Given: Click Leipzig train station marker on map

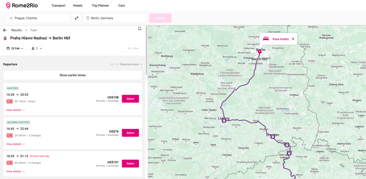Looking at the screenshot, I should click(x=224, y=121).
